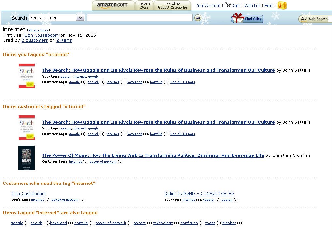Open The Power Of Many book title

click(153, 155)
